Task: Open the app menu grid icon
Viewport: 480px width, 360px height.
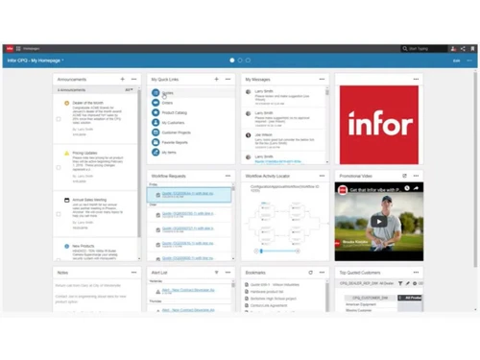Action: point(18,49)
